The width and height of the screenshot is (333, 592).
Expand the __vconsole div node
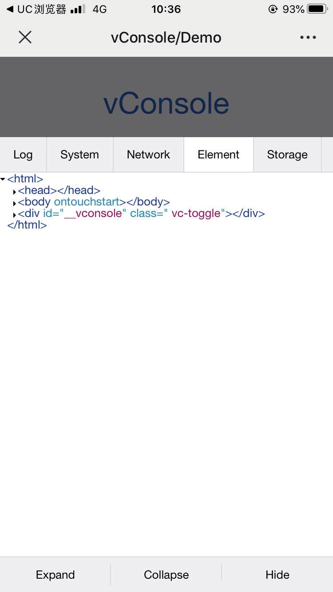(15, 215)
